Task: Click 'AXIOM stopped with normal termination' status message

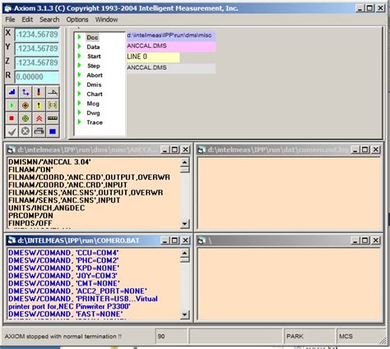Action: [63, 337]
